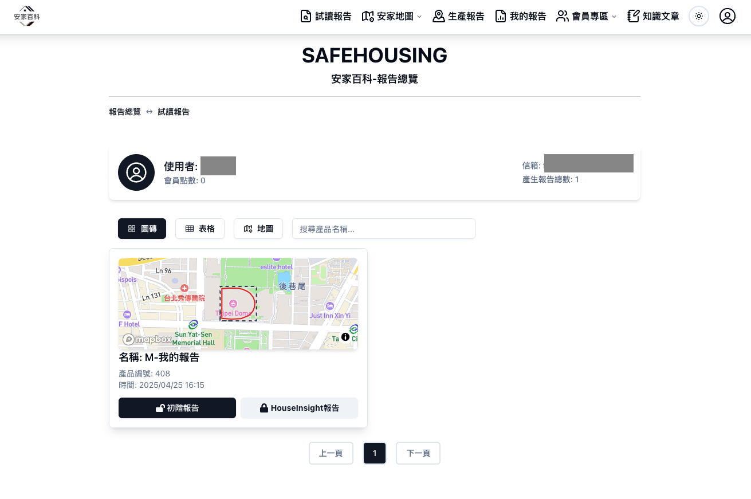The height and width of the screenshot is (499, 751).
Task: Switch to 圖磚 tile view
Action: coord(142,229)
